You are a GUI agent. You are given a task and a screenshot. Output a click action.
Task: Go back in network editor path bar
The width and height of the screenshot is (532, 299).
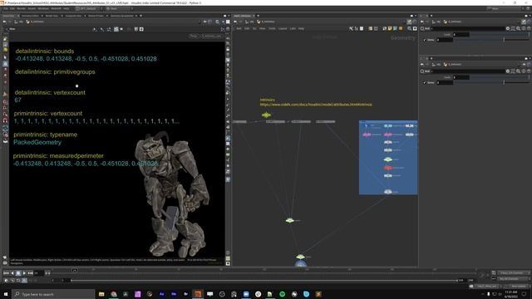(235, 22)
